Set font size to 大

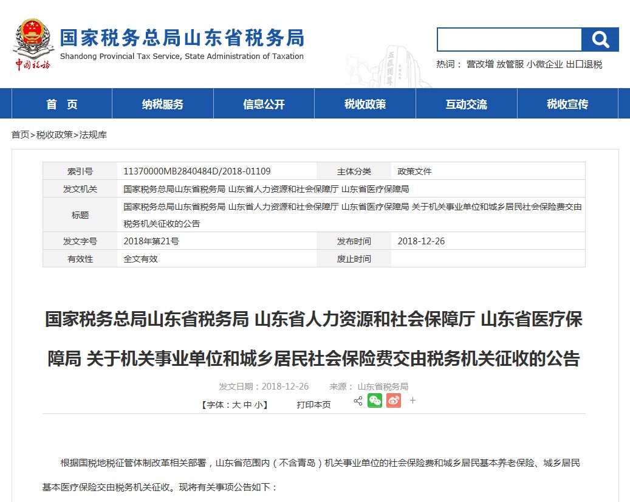[x=236, y=405]
